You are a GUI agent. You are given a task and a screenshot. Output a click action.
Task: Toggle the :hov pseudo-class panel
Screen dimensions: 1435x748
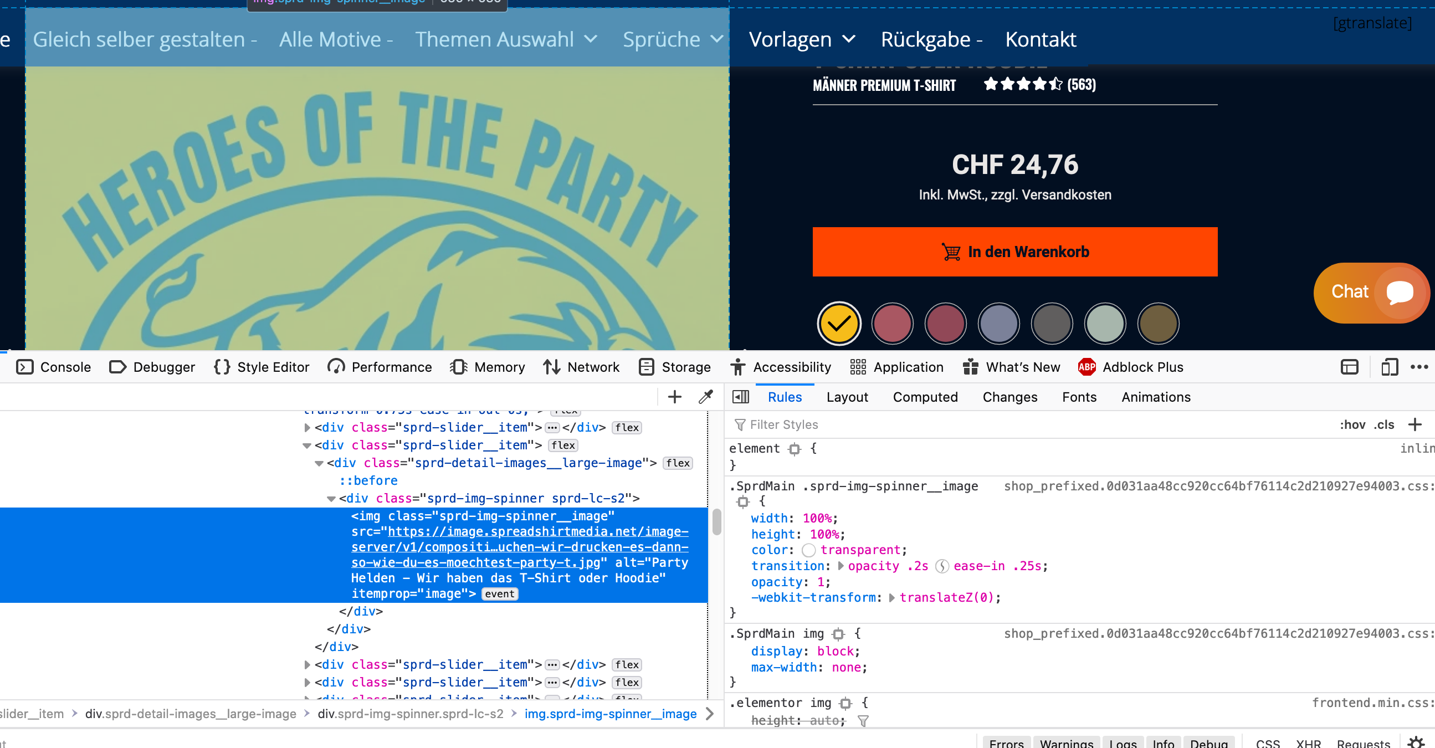pos(1352,424)
